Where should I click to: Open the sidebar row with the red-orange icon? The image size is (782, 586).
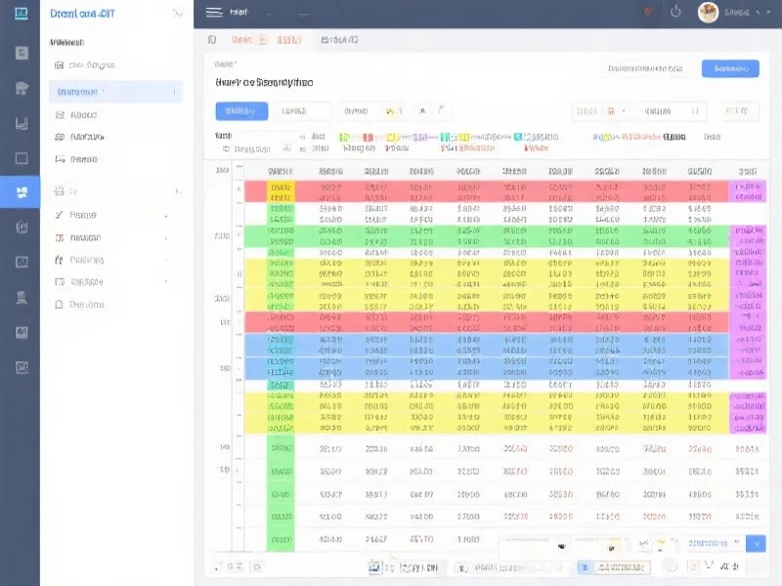coord(112,237)
